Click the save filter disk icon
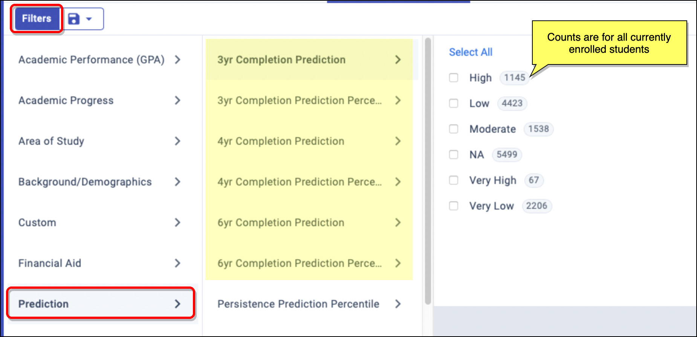Image resolution: width=697 pixels, height=337 pixels. click(x=74, y=18)
